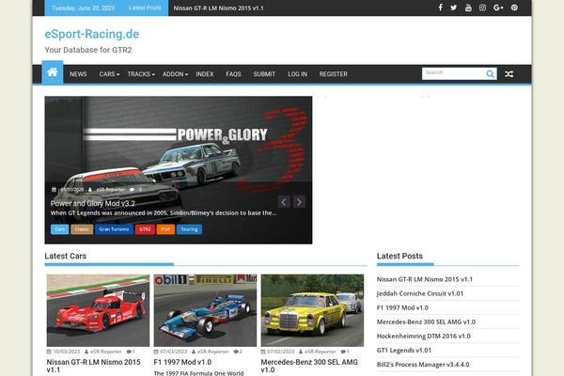564x376 pixels.
Task: Select the Cars category tag
Action: (60, 229)
